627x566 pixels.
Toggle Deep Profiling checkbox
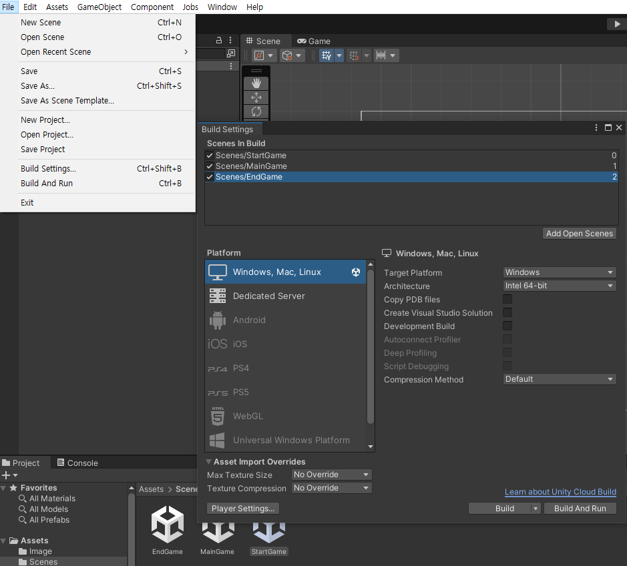[507, 352]
